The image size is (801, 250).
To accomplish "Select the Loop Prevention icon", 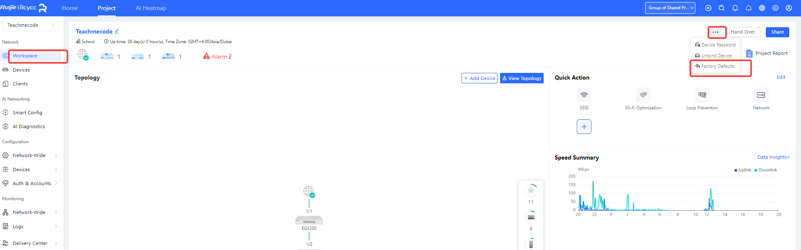I will tap(702, 95).
